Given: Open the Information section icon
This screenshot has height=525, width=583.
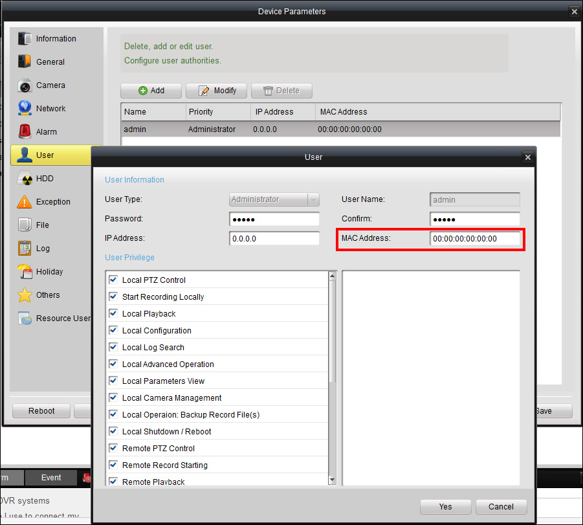Looking at the screenshot, I should 25,38.
